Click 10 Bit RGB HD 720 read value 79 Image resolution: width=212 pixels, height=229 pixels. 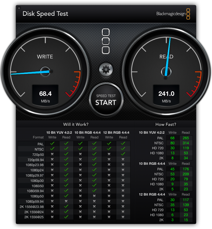(x=186, y=179)
